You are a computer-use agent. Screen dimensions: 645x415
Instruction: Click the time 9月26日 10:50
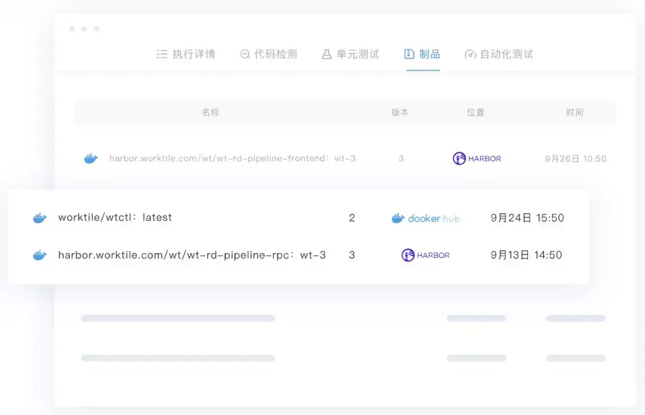pos(576,159)
